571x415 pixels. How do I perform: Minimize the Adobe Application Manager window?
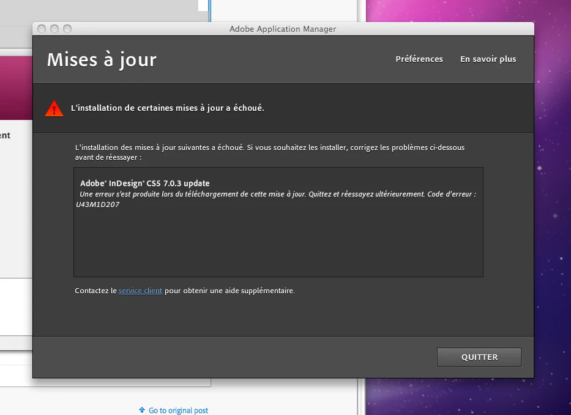[x=54, y=29]
